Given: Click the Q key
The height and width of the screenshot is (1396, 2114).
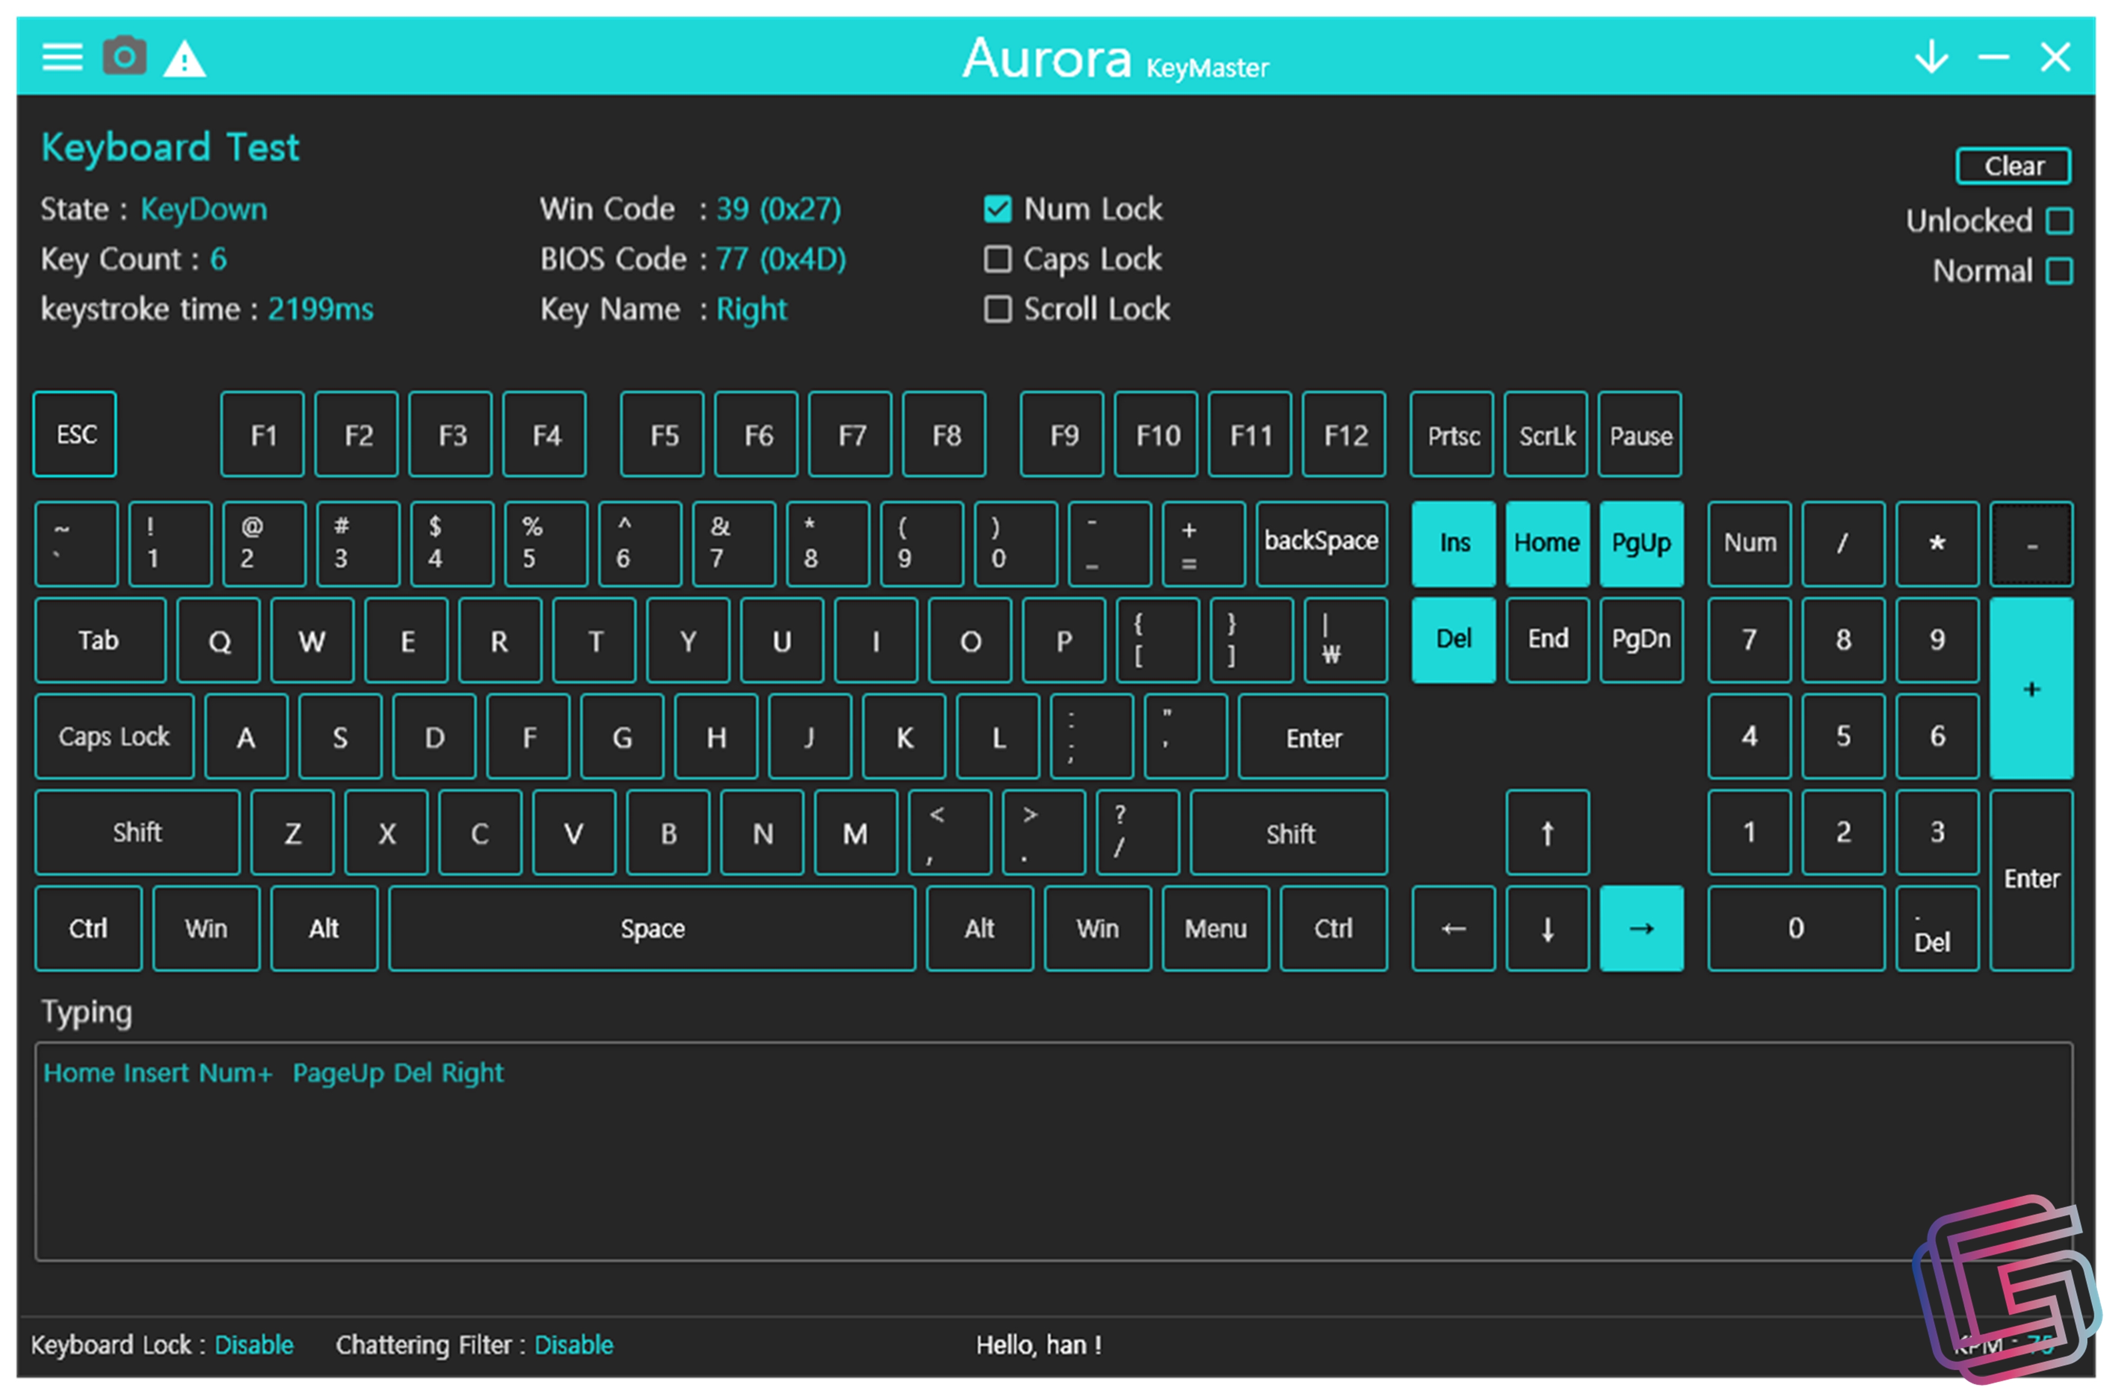Looking at the screenshot, I should (x=219, y=640).
